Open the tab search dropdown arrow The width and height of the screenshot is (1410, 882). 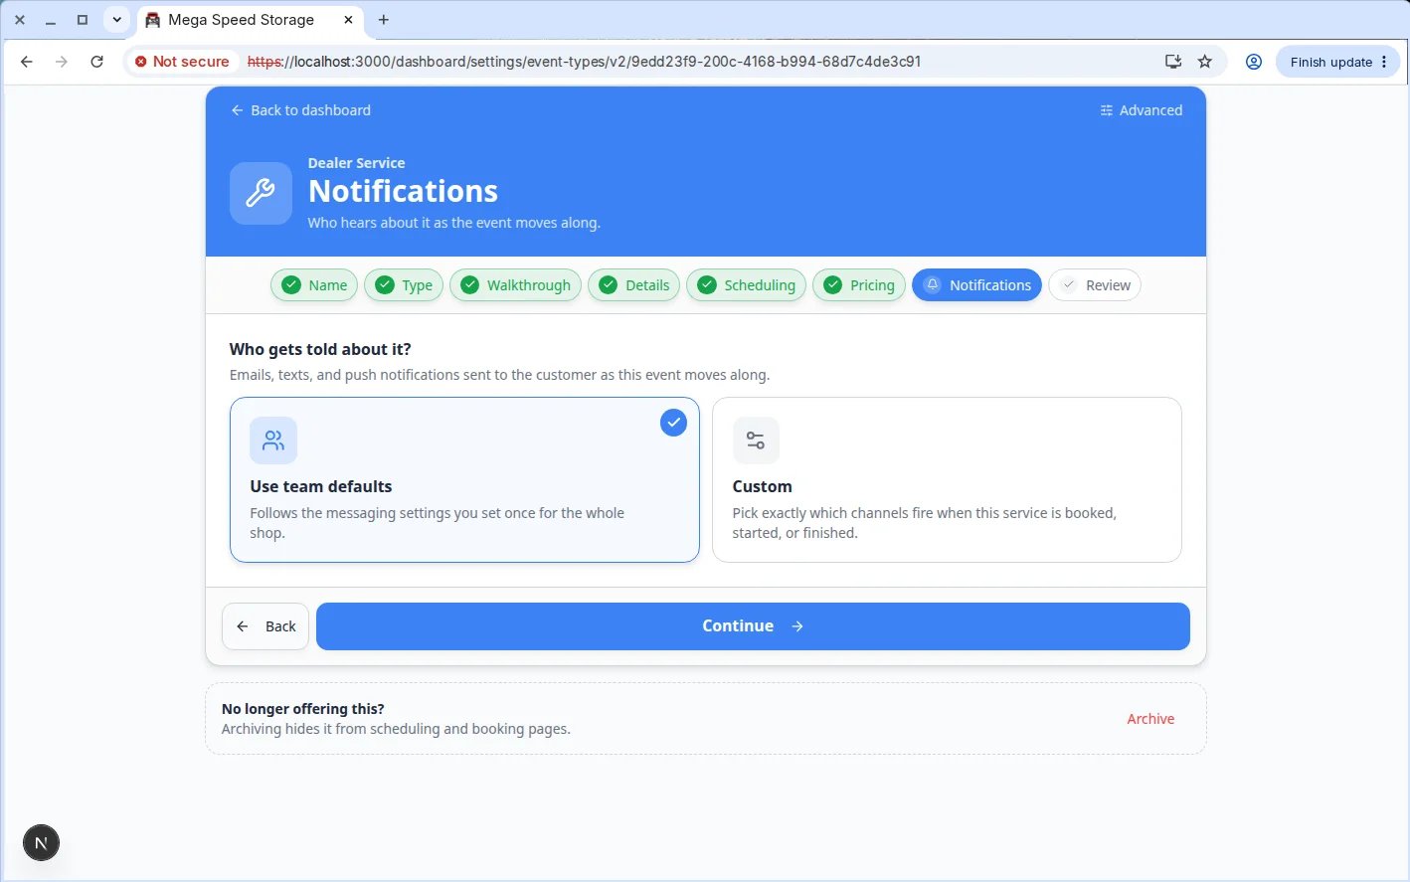(x=116, y=20)
